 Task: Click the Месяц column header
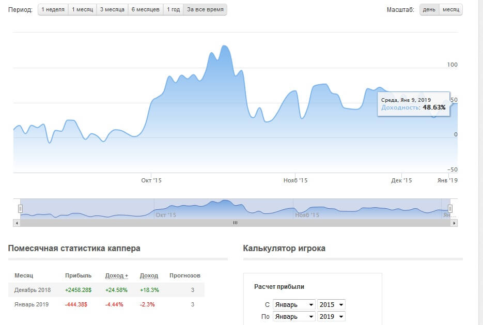[x=24, y=276]
